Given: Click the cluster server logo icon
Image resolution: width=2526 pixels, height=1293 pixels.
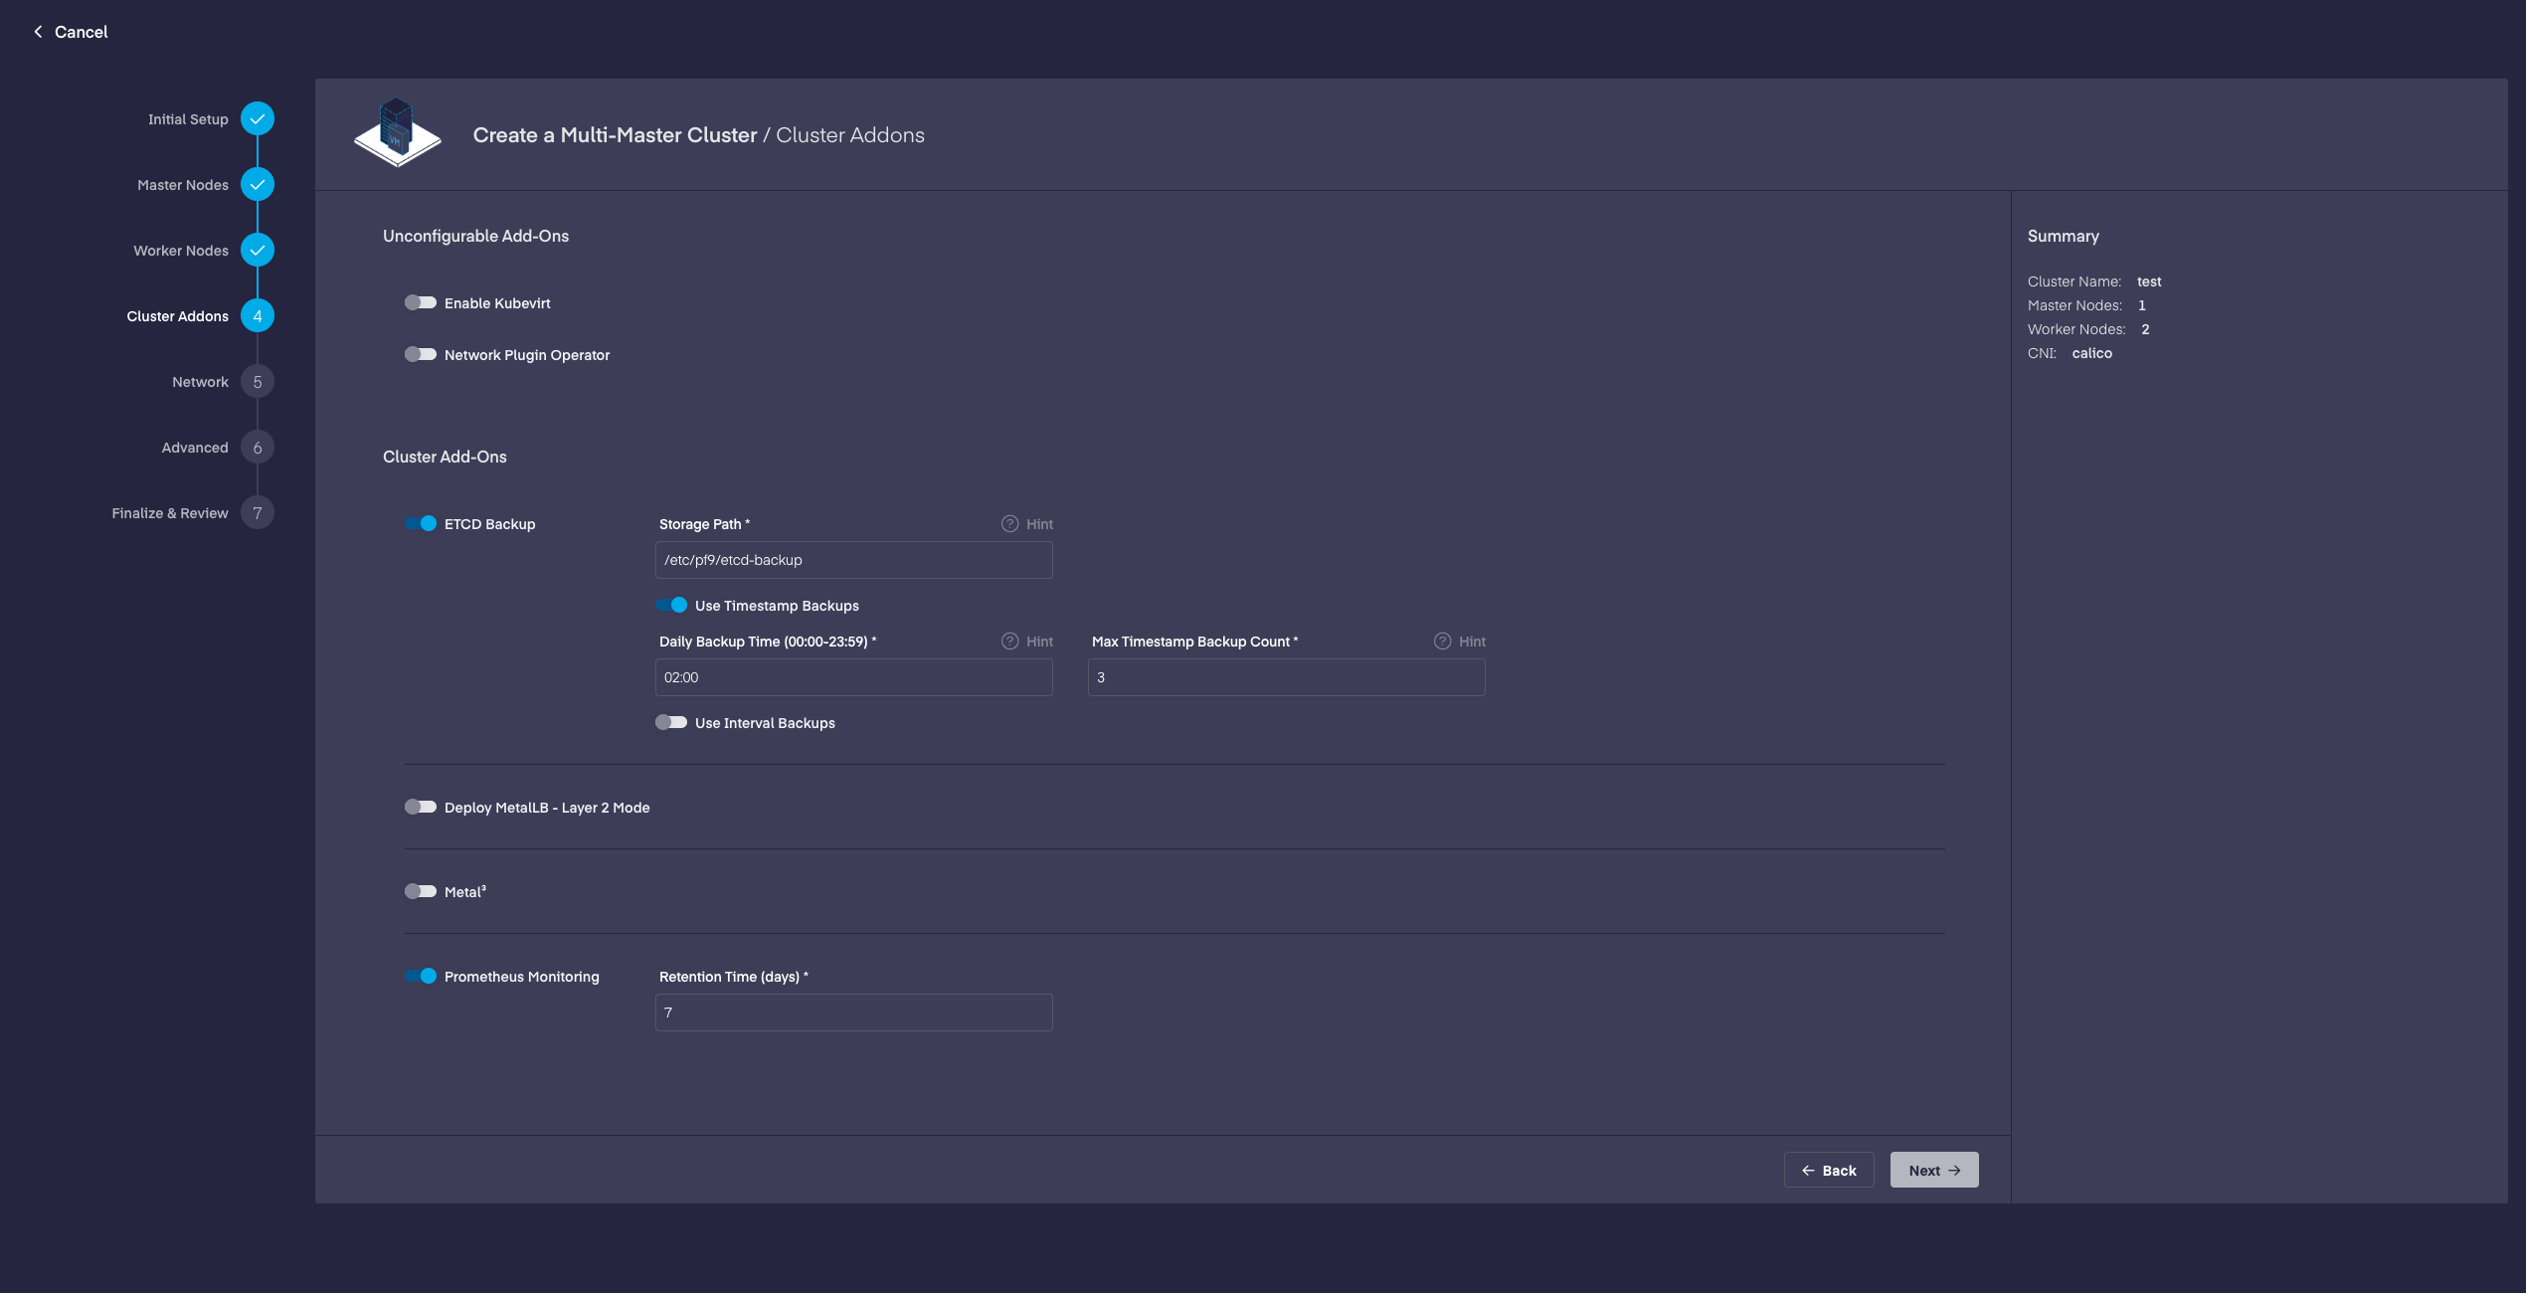Looking at the screenshot, I should click(398, 133).
